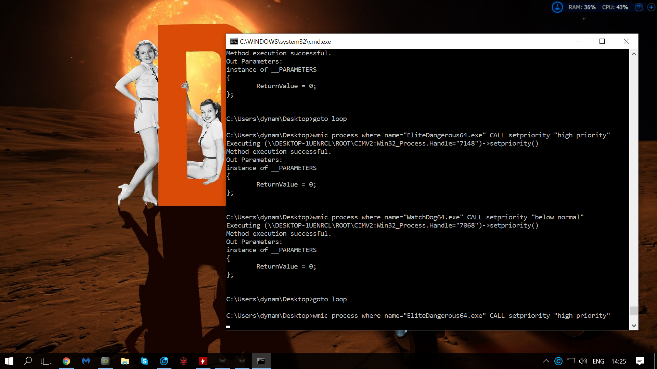Change input language ENG indicator

point(598,361)
